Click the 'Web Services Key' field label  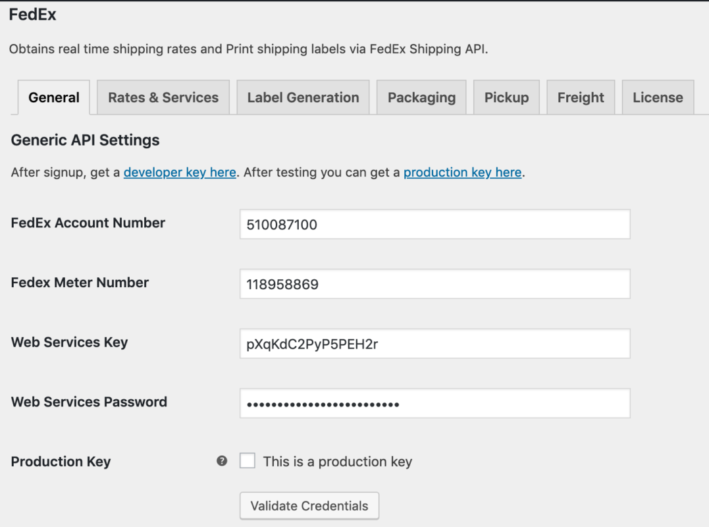point(70,343)
